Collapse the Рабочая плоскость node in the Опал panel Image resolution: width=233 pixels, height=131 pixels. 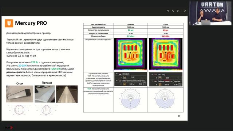(x=152, y=81)
